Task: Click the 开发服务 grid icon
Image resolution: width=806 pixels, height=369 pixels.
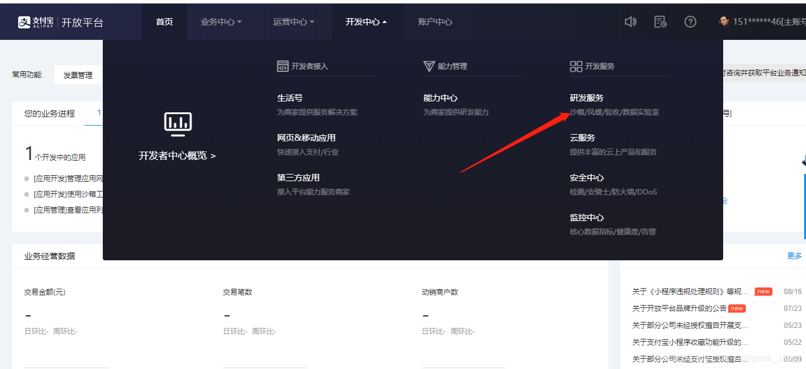Action: click(x=576, y=66)
